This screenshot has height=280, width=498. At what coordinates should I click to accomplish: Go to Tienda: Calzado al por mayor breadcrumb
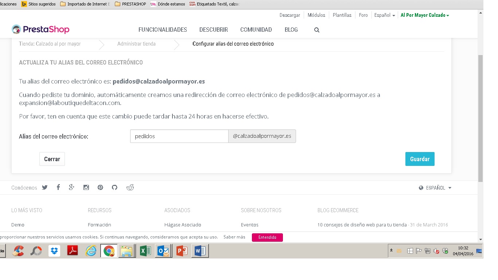click(50, 44)
